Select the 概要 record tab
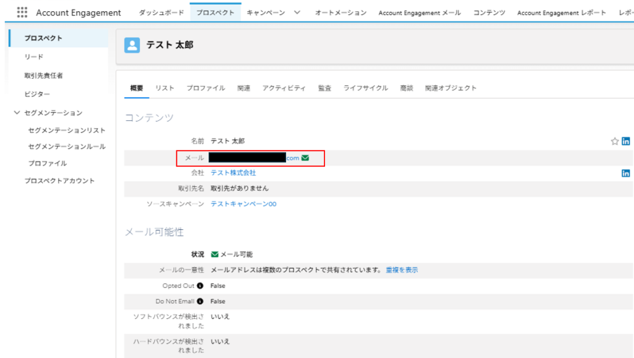The height and width of the screenshot is (358, 634). pyautogui.click(x=137, y=88)
